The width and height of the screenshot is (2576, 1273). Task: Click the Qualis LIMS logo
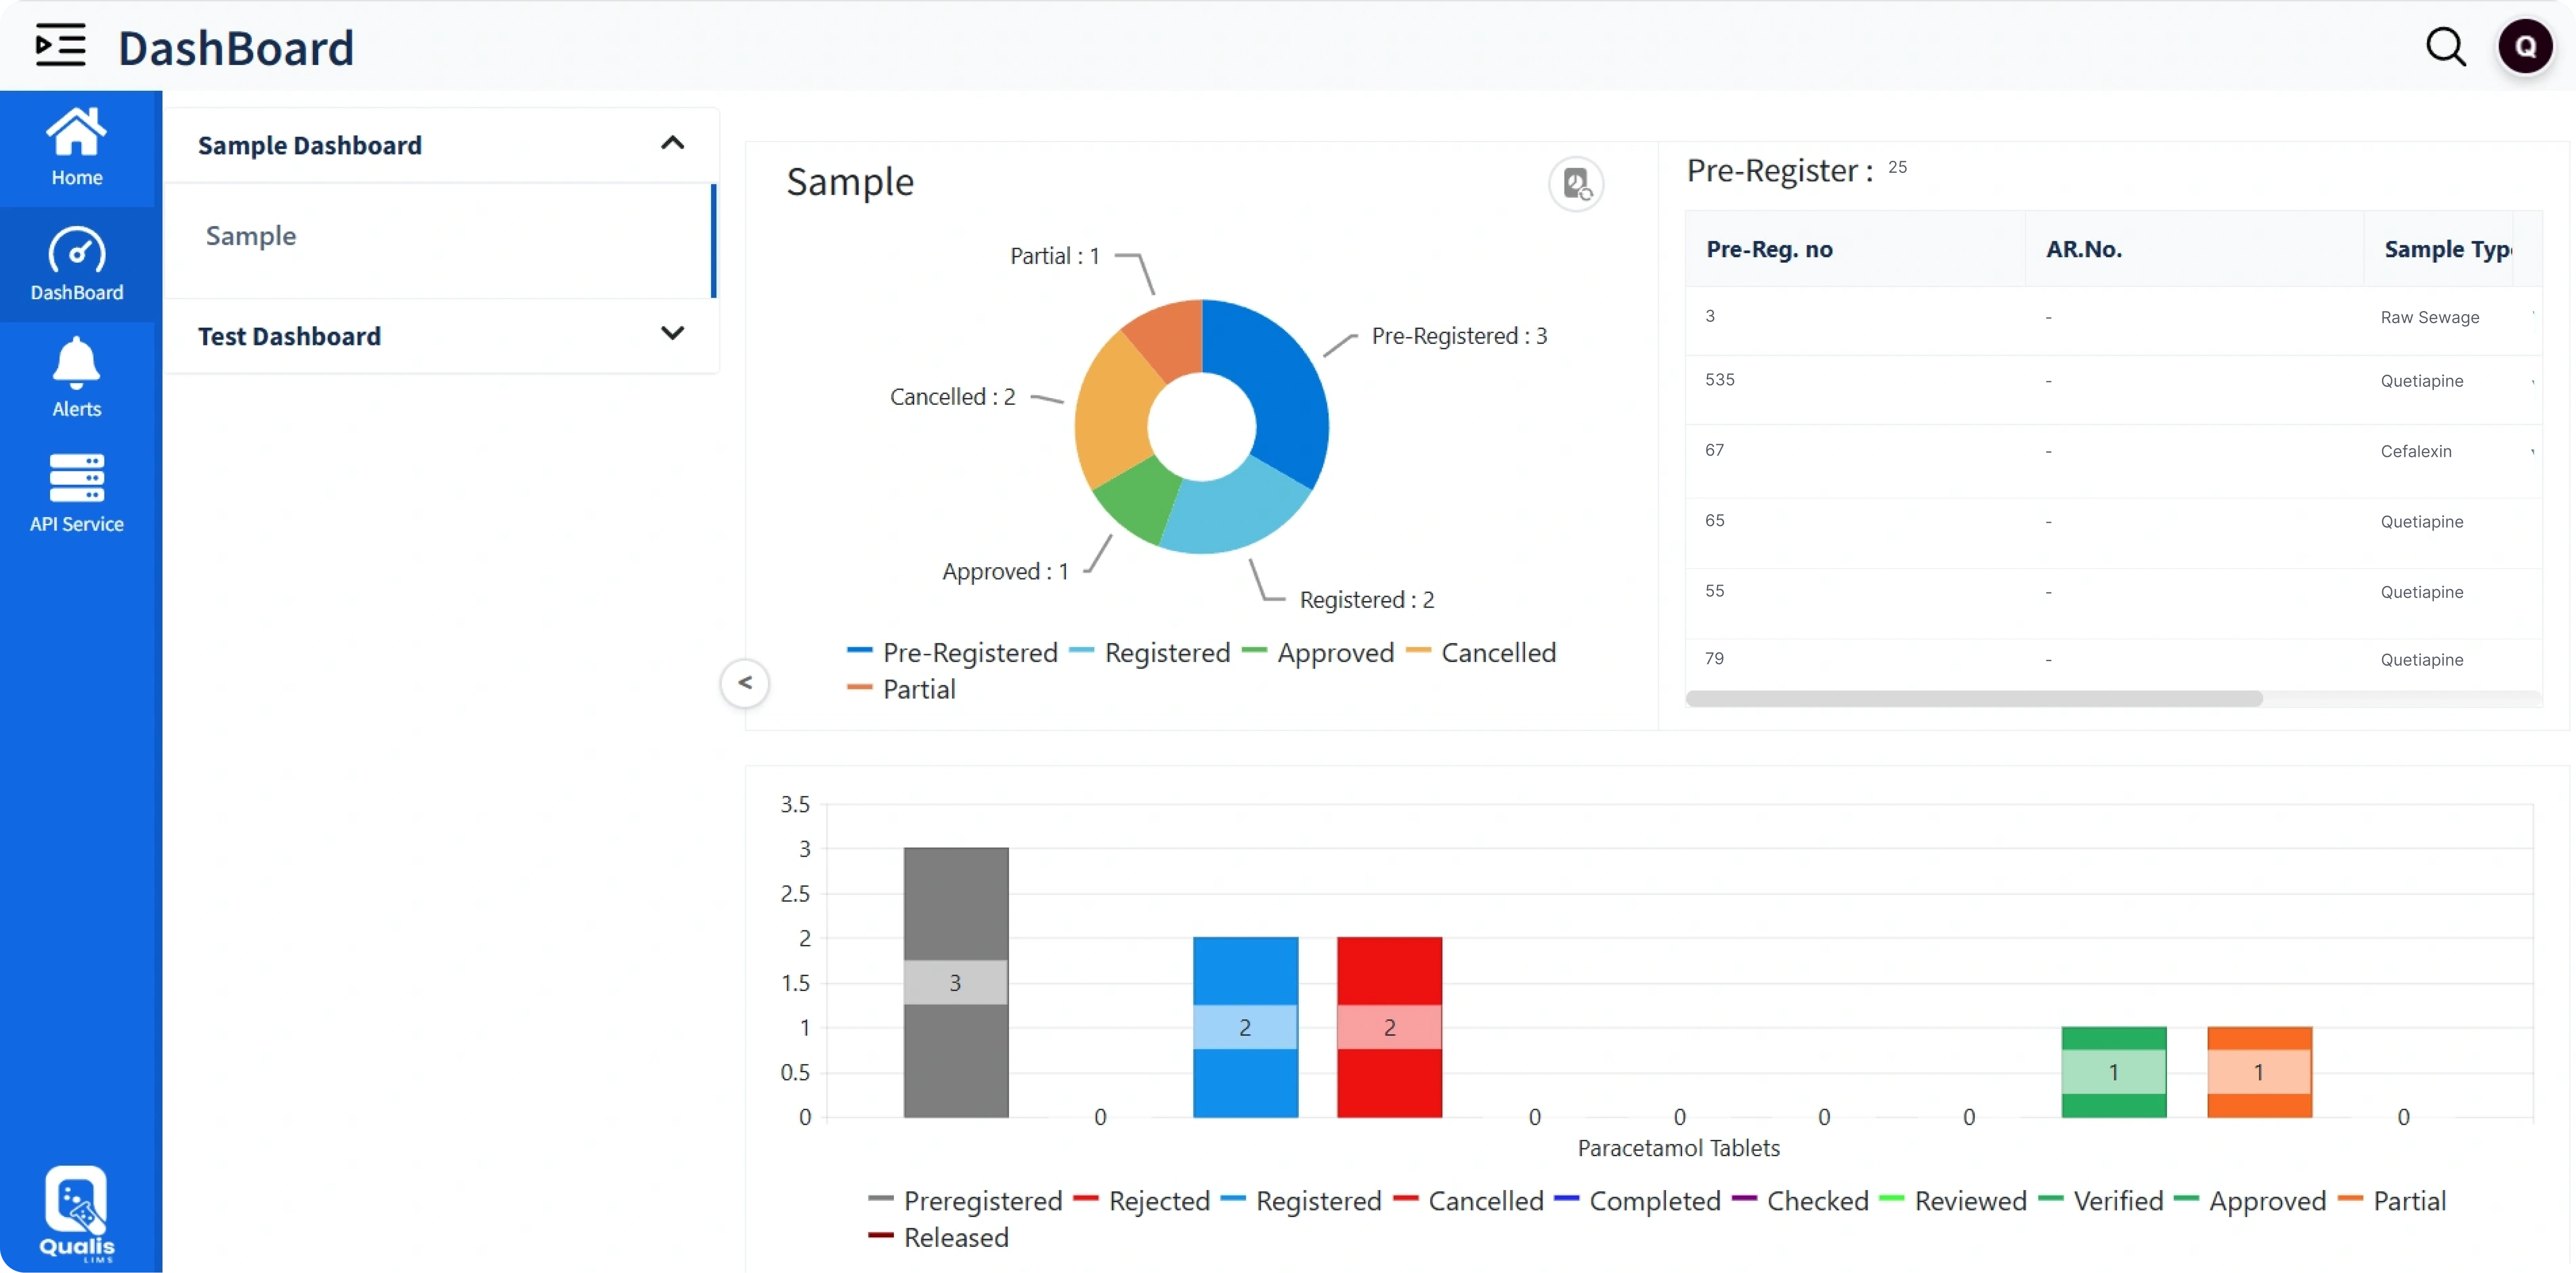[x=77, y=1214]
